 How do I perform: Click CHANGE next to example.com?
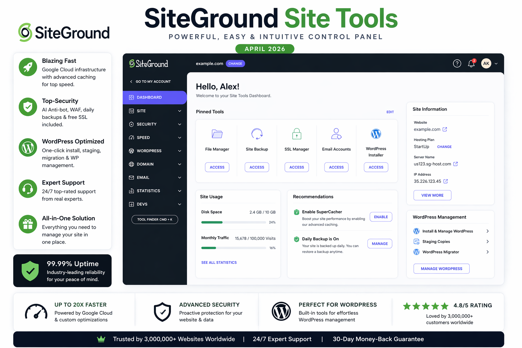(235, 64)
